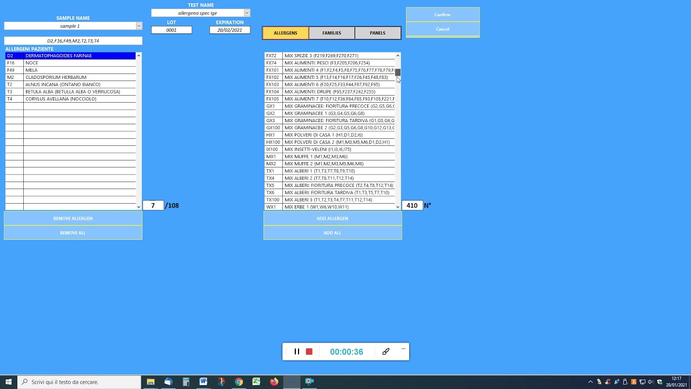The image size is (691, 389).
Task: Click the EXPIRATION date field
Action: click(x=230, y=30)
